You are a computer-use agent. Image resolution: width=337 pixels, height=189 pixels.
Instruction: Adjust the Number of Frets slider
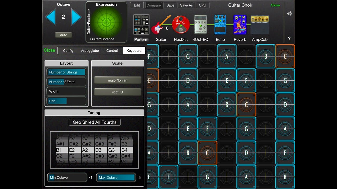pyautogui.click(x=66, y=82)
